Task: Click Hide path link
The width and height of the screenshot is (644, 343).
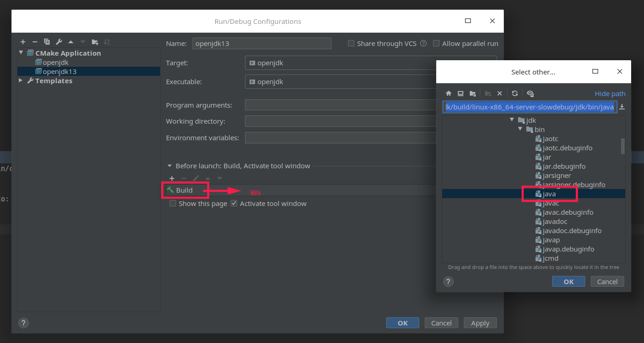Action: (x=610, y=94)
